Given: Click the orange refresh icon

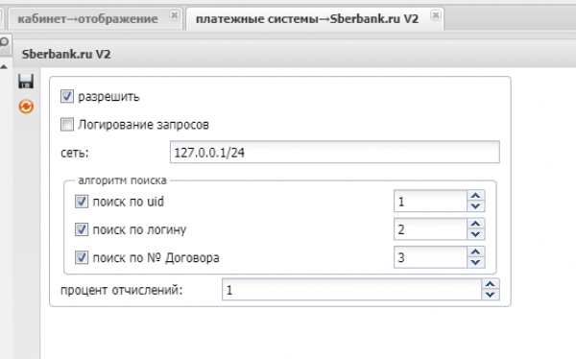Looking at the screenshot, I should coord(26,107).
